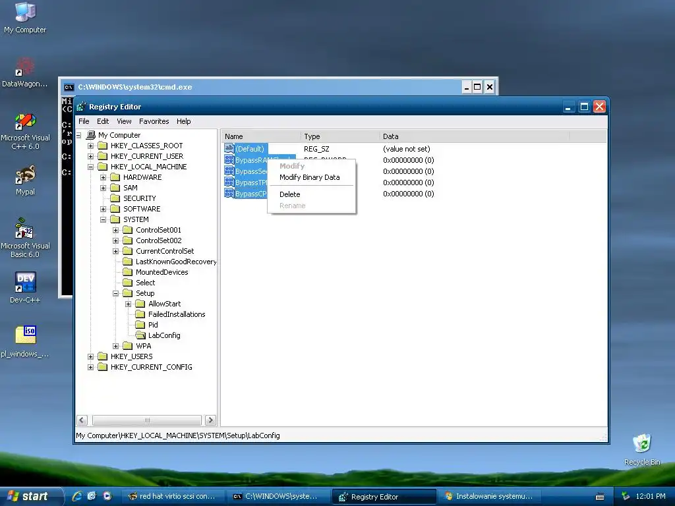This screenshot has height=506, width=675.
Task: Expand the WPA key
Action: point(116,346)
